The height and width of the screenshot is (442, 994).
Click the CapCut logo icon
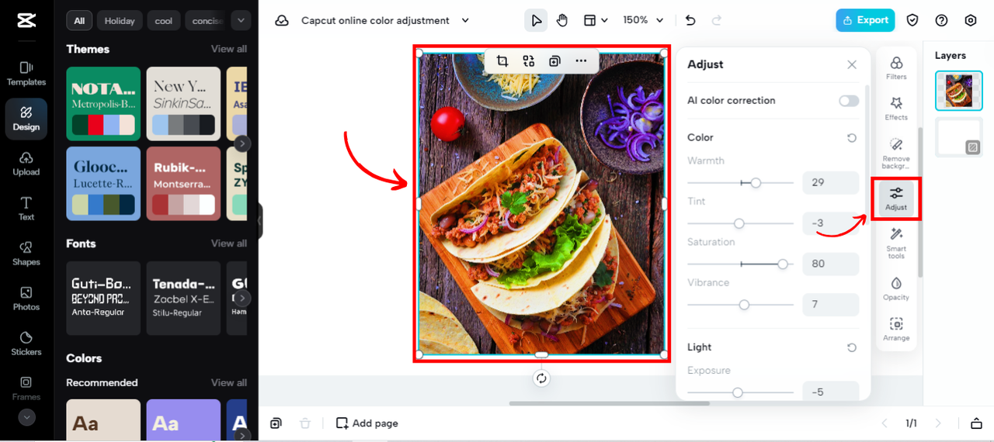pos(26,20)
